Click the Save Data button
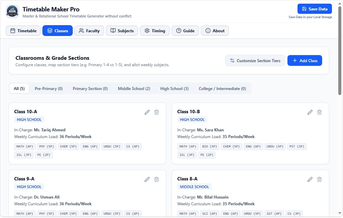This screenshot has height=218, width=343. [x=315, y=9]
